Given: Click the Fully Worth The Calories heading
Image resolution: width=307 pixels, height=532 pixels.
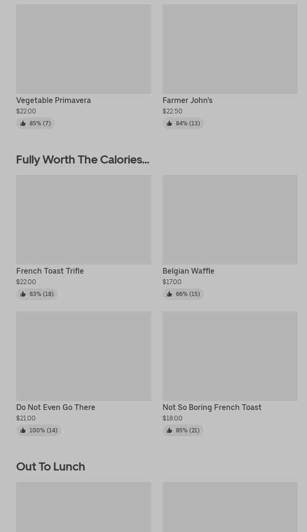Looking at the screenshot, I should click(82, 160).
